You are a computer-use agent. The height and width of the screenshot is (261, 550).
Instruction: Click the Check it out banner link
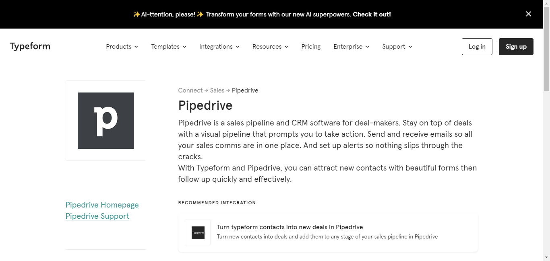point(371,14)
